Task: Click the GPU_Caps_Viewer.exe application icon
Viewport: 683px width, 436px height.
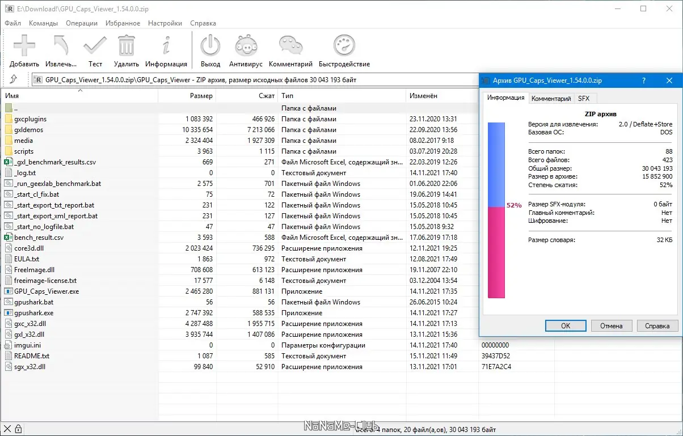Action: 9,291
